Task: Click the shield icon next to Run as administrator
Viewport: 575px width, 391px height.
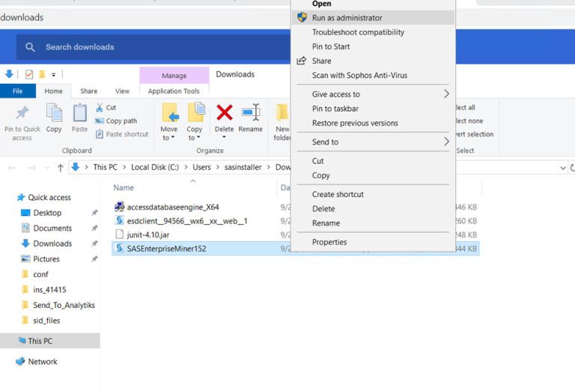Action: pyautogui.click(x=302, y=17)
